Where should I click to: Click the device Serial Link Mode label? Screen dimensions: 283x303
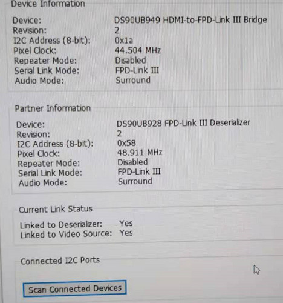47,71
